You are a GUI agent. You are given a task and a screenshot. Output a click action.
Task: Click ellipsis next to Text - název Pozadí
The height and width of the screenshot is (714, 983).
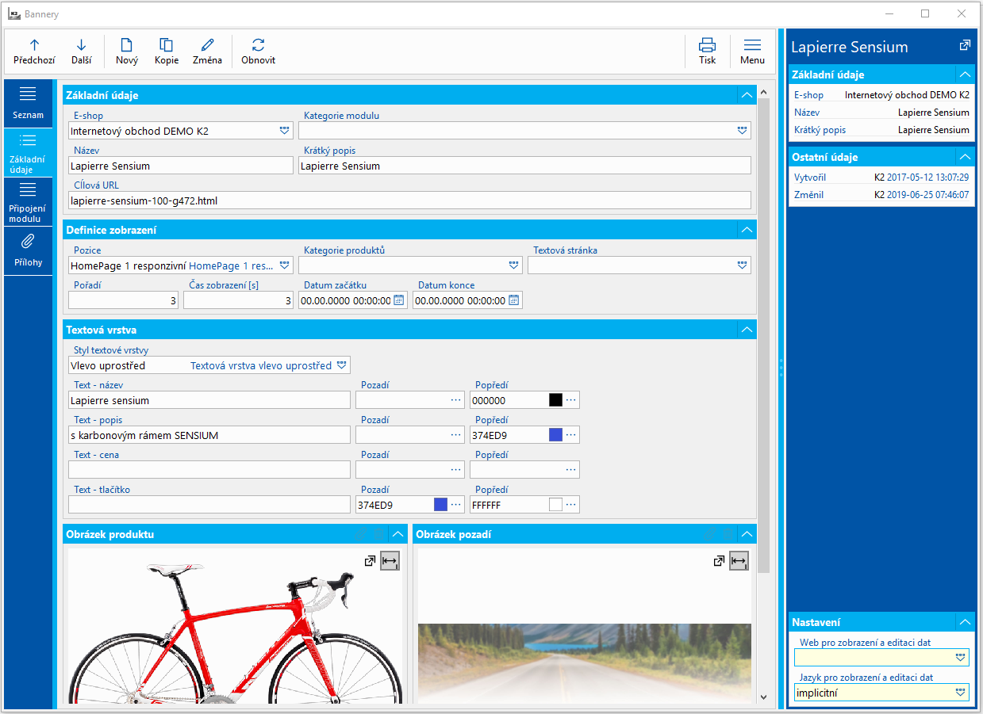(x=455, y=400)
